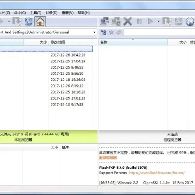
Task: Click local transfer queue icon
Action: click(17, 22)
